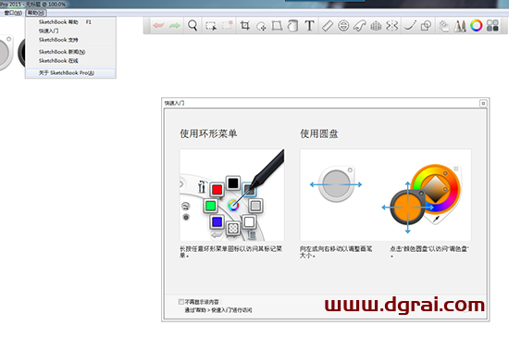Open the Color Editor wheel icon
The image size is (509, 339).
coord(477,25)
